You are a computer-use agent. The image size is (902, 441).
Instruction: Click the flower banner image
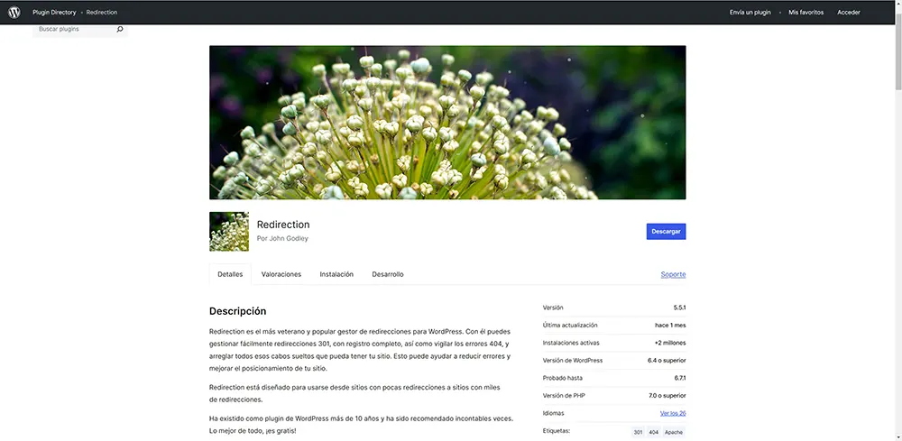(x=447, y=123)
